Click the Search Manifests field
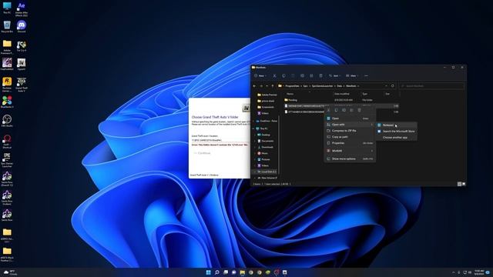Viewport: 493px width, 277px height. point(431,85)
